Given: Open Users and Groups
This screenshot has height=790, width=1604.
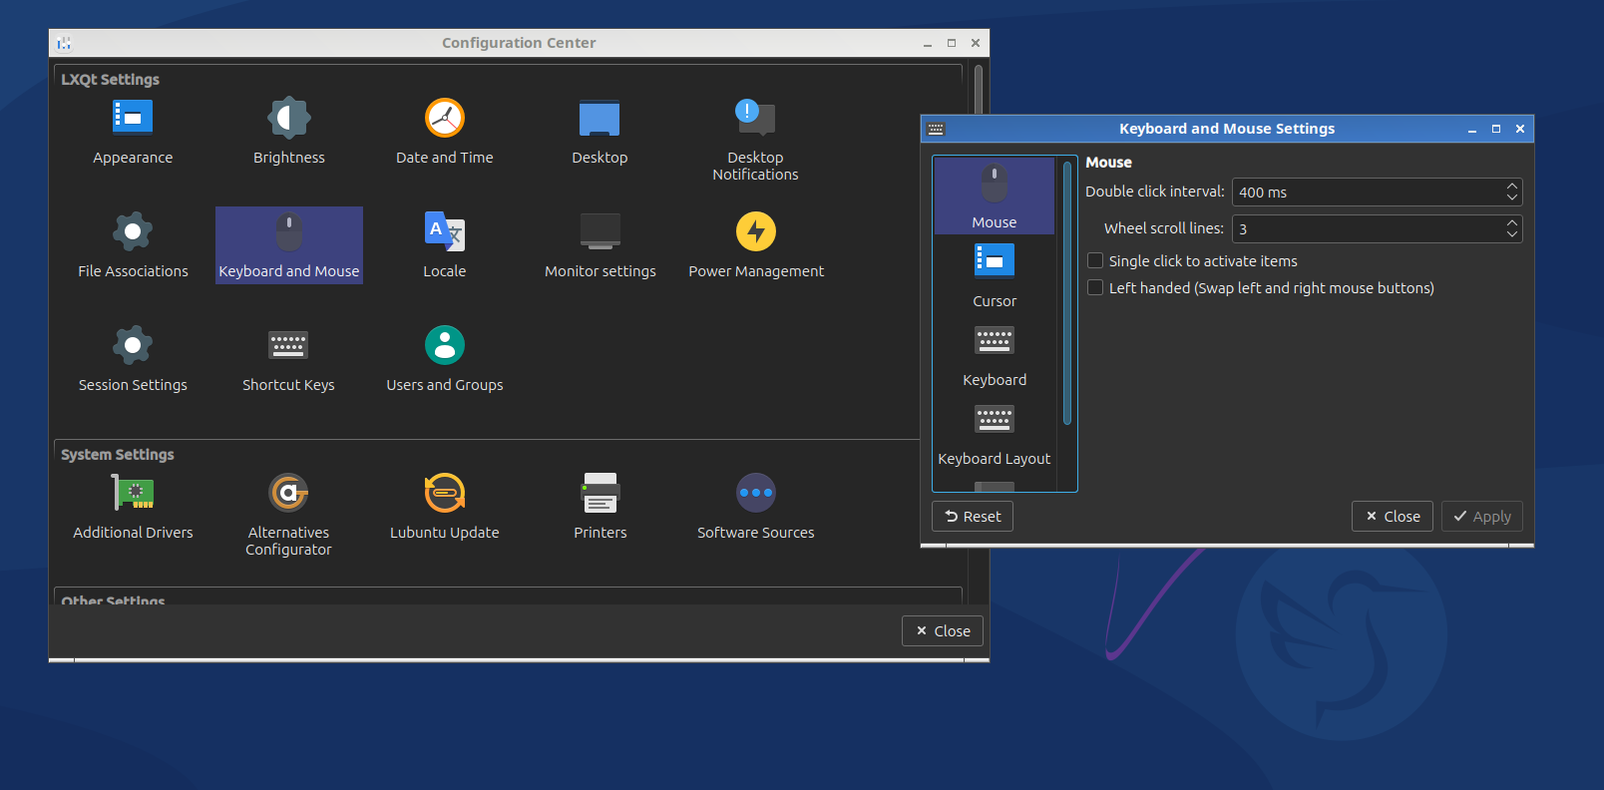Looking at the screenshot, I should [444, 358].
